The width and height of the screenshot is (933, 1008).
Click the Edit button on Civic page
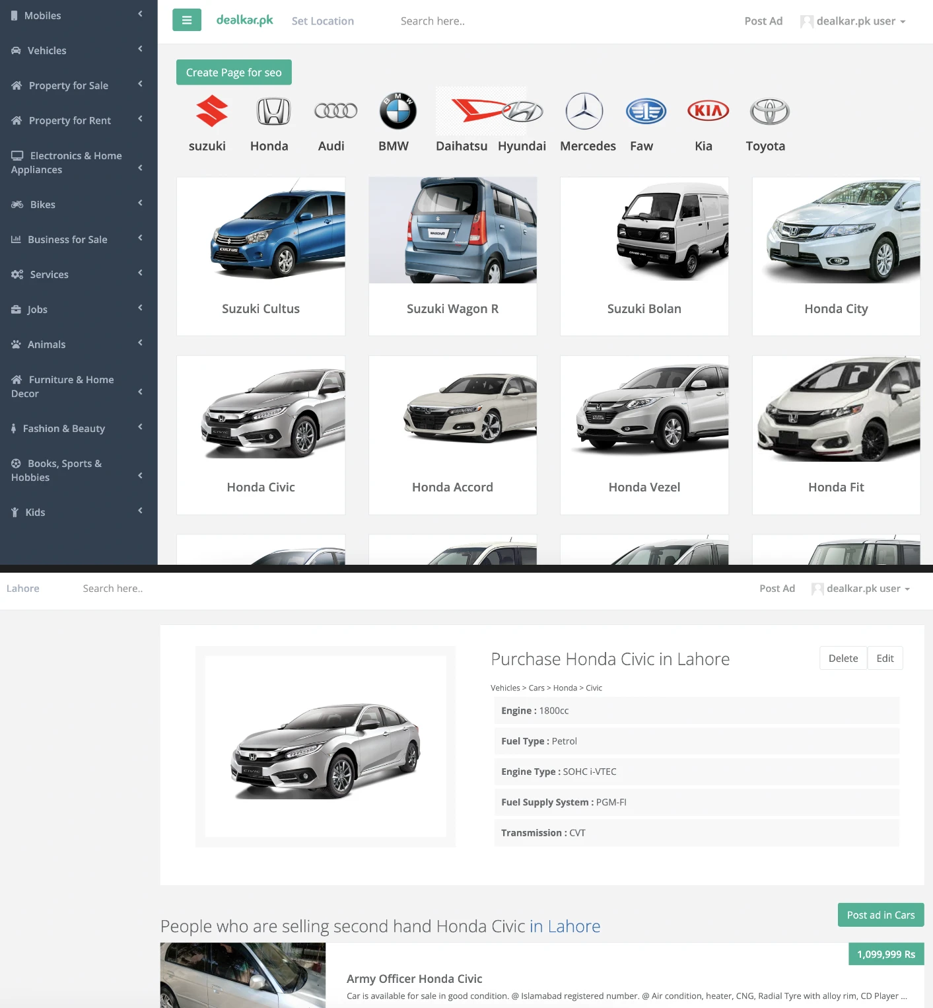click(x=885, y=658)
